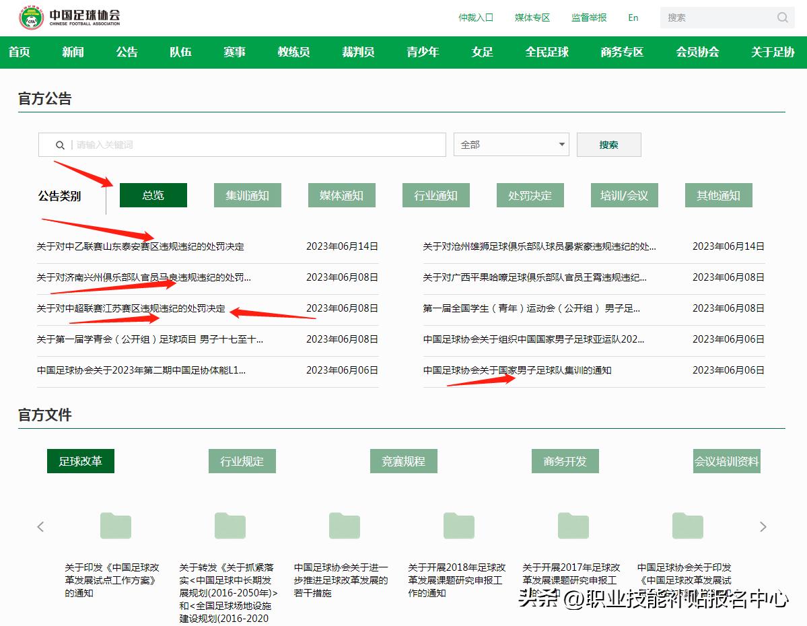Click the right arrow of the documents carousel
Image resolution: width=807 pixels, height=626 pixels.
tap(763, 526)
